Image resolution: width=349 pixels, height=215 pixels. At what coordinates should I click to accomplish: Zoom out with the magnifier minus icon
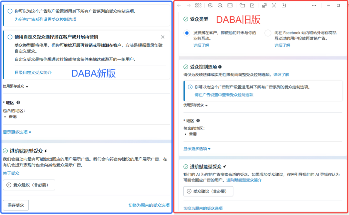(x=220, y=5)
